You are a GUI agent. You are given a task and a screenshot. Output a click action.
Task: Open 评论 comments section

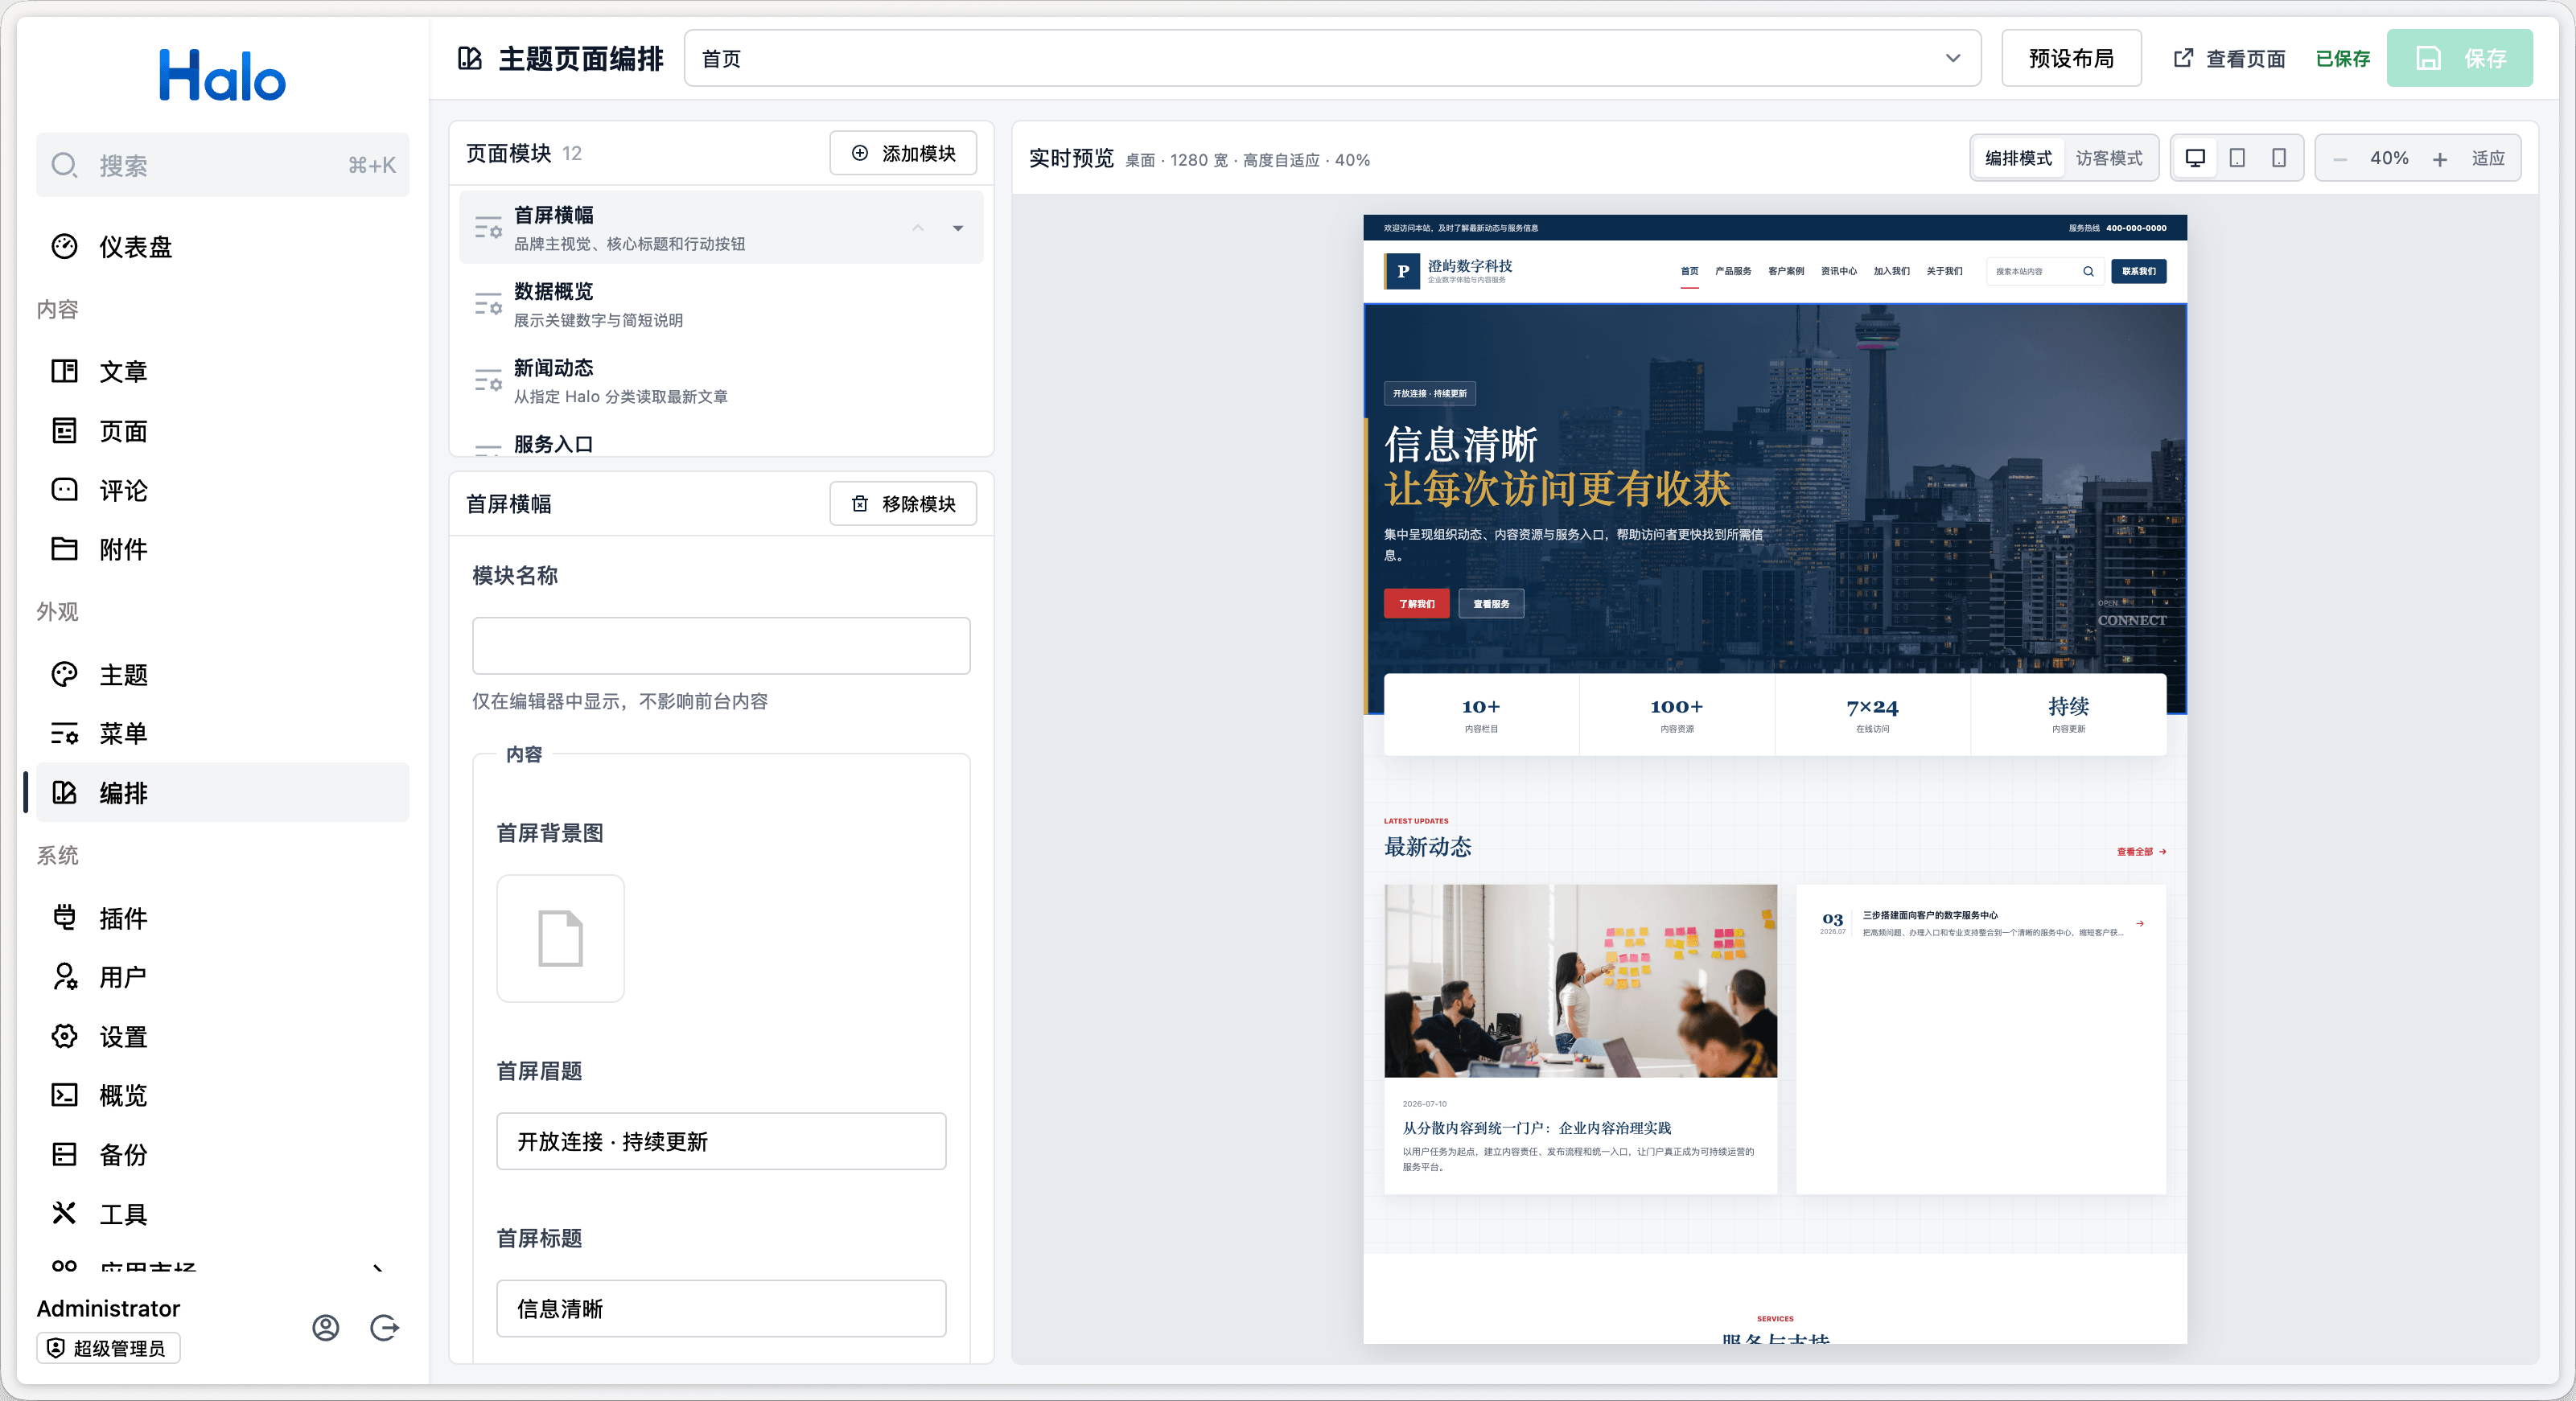tap(222, 490)
